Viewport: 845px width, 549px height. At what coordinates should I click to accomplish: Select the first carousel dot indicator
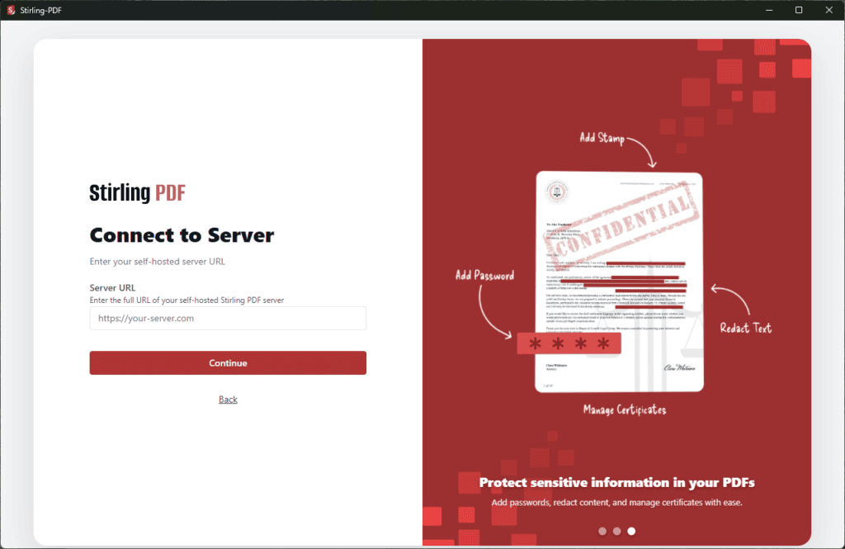603,531
